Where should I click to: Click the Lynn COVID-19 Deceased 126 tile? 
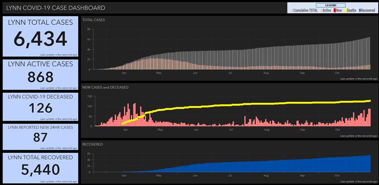coord(41,106)
